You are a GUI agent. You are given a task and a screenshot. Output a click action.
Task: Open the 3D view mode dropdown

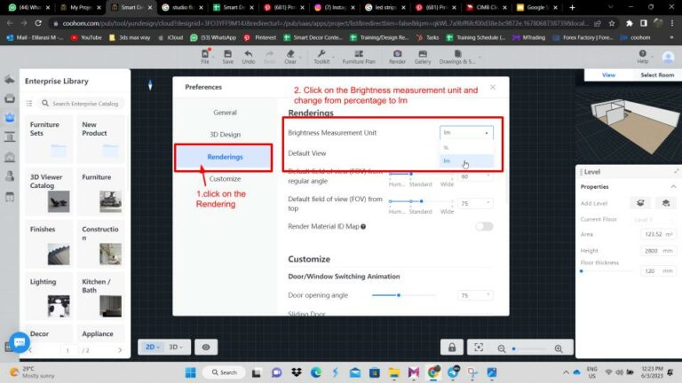pyautogui.click(x=176, y=347)
